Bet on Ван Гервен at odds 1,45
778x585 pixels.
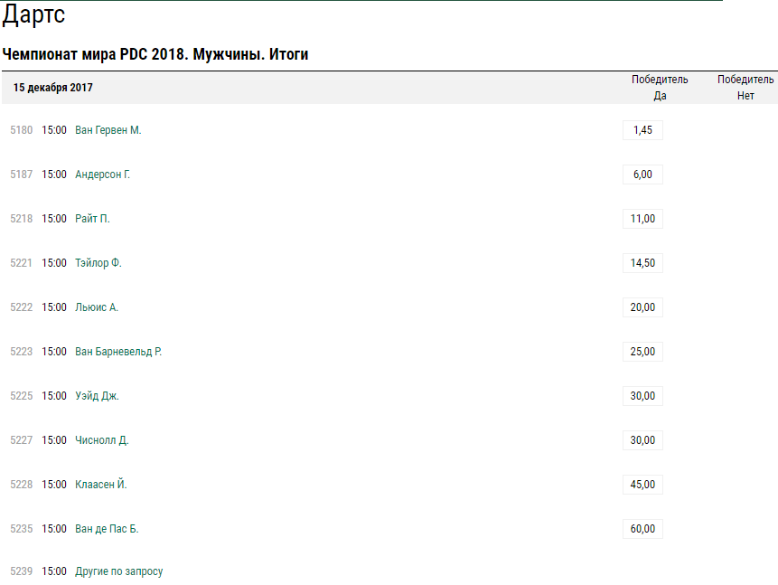(642, 130)
